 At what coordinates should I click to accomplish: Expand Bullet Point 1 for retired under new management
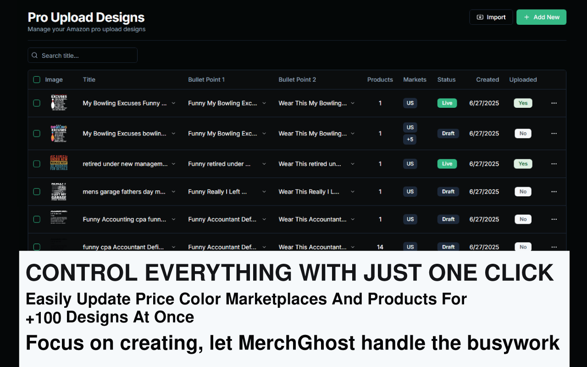(x=264, y=164)
